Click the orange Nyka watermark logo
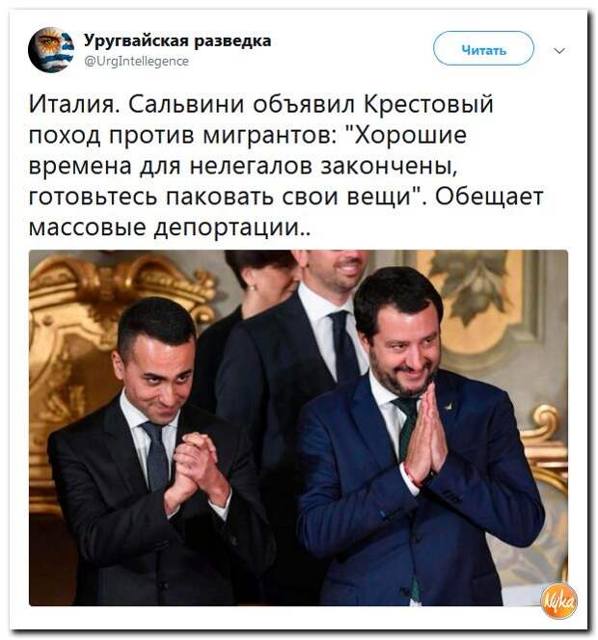Image resolution: width=598 pixels, height=640 pixels. pos(559,600)
